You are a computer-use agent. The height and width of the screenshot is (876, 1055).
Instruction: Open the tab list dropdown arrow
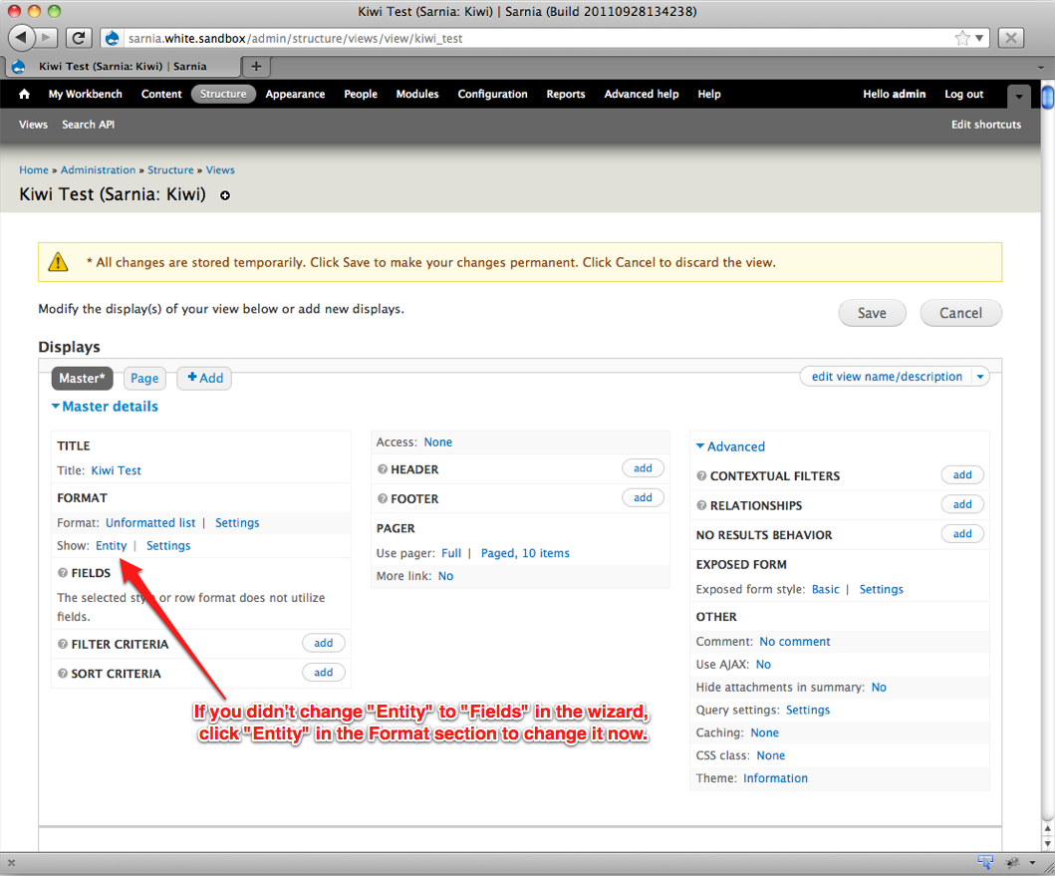tap(1041, 68)
